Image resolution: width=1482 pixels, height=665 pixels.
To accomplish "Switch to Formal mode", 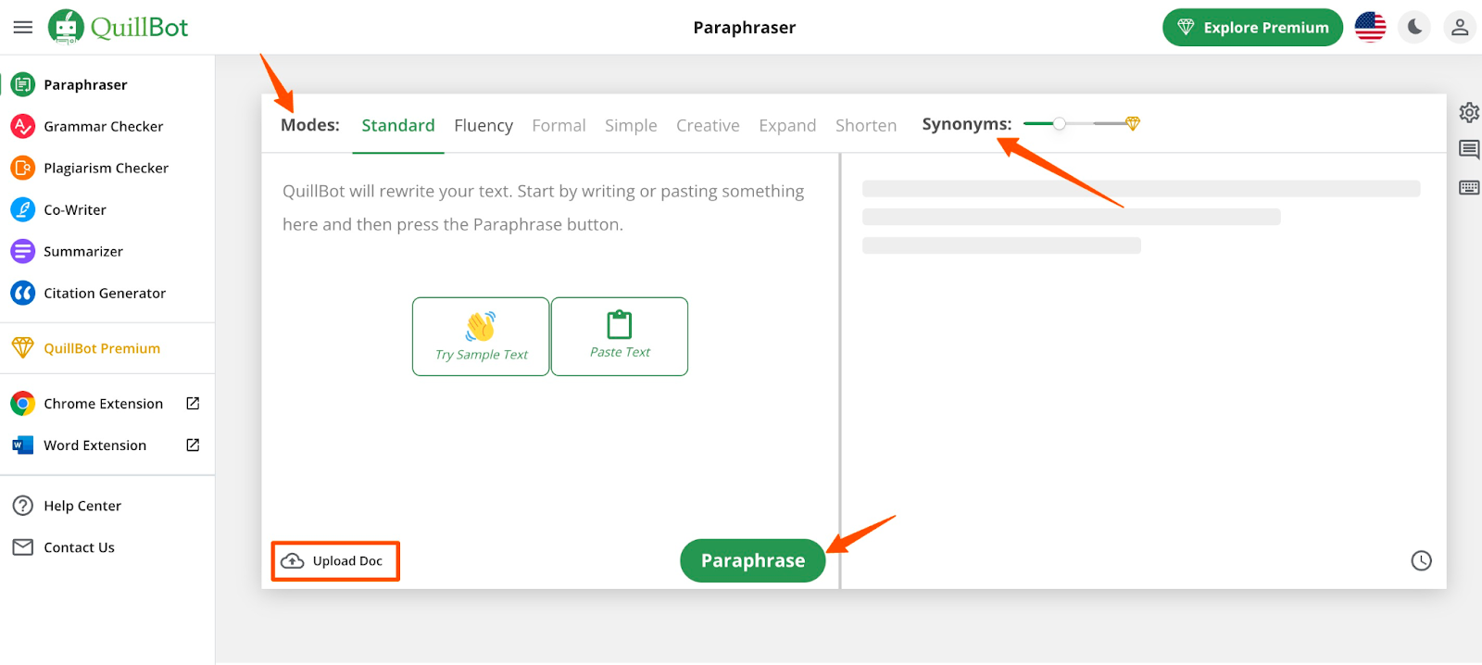I will (559, 125).
